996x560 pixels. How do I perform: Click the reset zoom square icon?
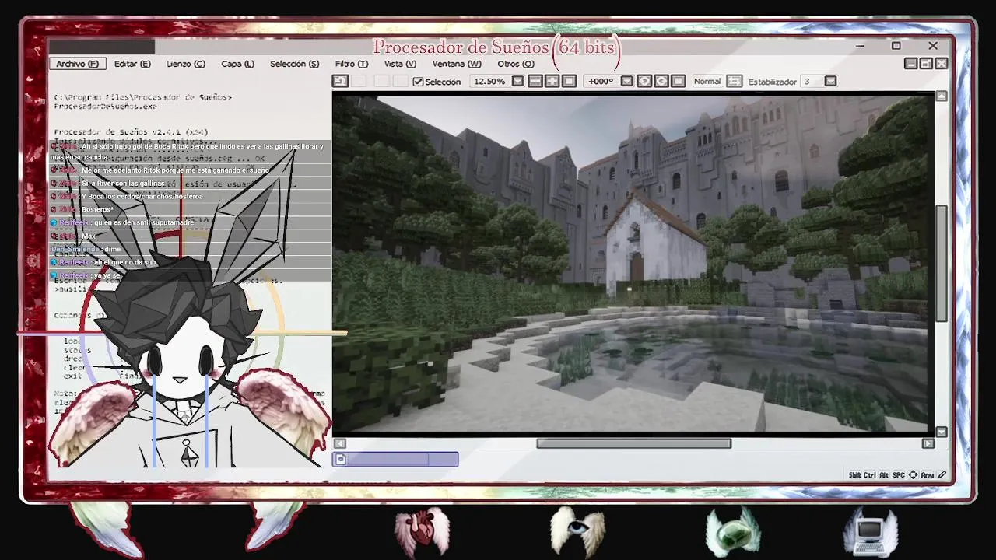click(x=569, y=81)
